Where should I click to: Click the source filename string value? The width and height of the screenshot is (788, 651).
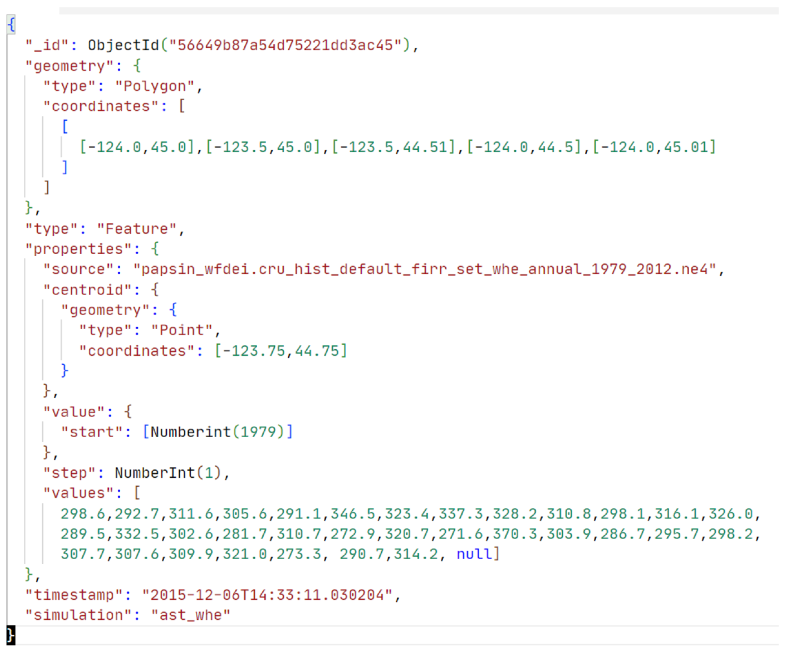pyautogui.click(x=424, y=269)
